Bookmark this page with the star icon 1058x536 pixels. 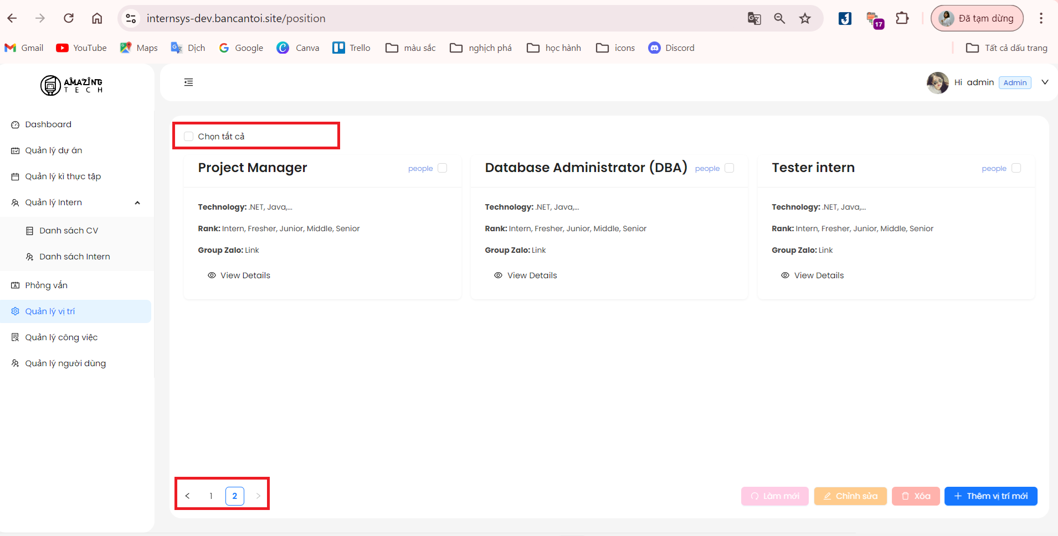pyautogui.click(x=805, y=18)
